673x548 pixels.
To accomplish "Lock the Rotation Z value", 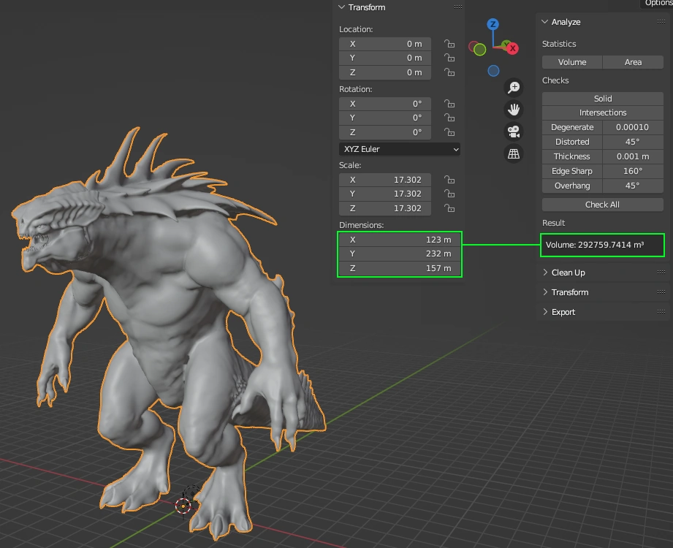I will (x=449, y=132).
